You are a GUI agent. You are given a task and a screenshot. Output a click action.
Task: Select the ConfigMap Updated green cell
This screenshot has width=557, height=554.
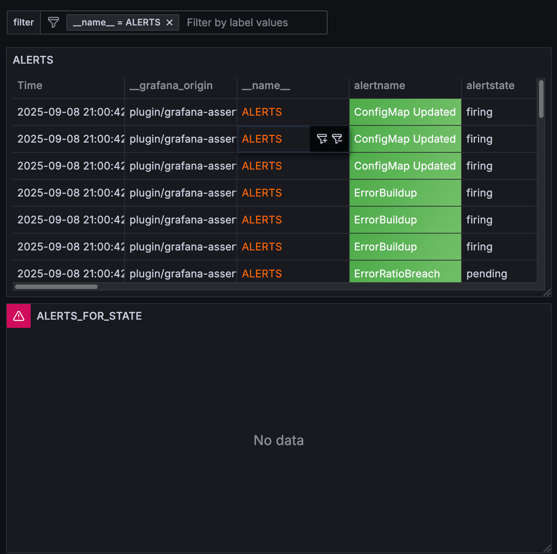[405, 112]
